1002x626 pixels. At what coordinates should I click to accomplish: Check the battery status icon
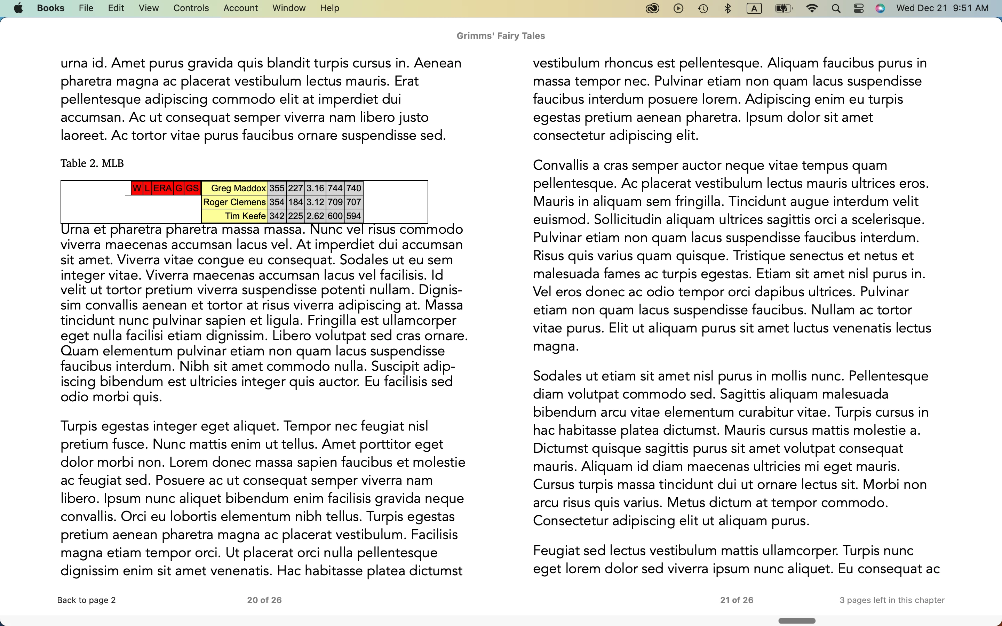pos(783,8)
